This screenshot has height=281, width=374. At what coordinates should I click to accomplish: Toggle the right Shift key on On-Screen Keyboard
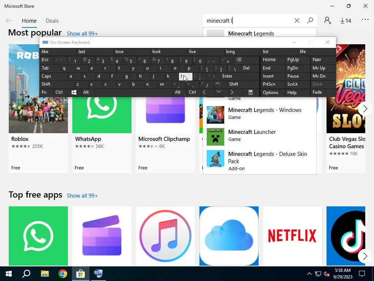[243, 84]
